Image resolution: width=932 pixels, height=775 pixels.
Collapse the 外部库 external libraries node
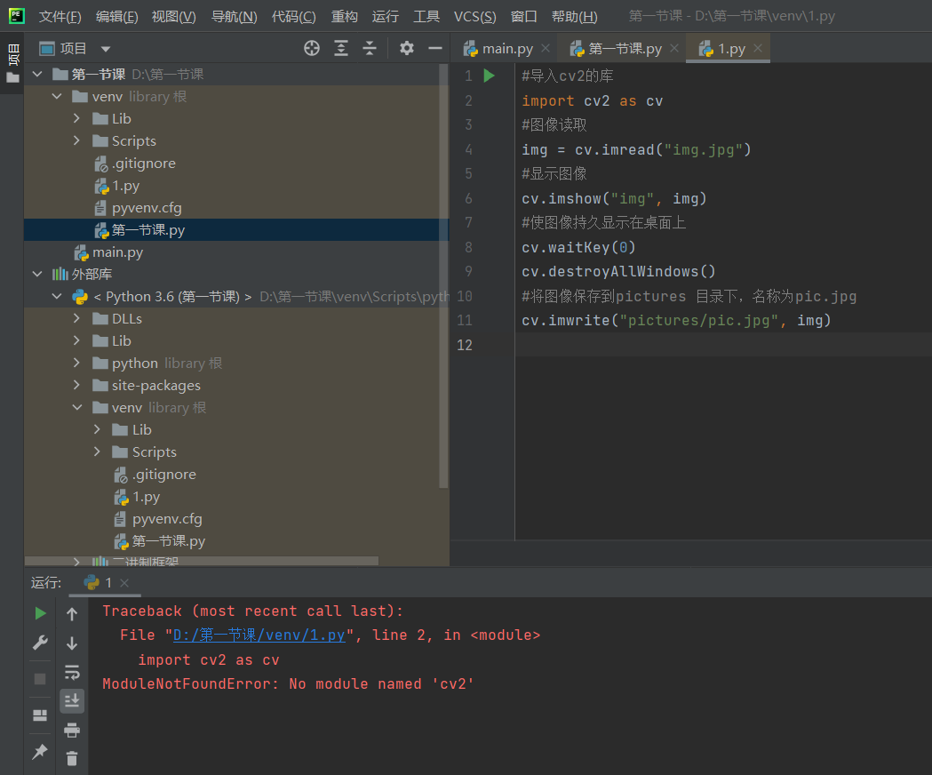[36, 275]
